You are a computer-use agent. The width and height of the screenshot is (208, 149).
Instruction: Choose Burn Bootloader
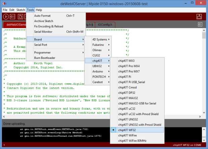click(x=56, y=58)
